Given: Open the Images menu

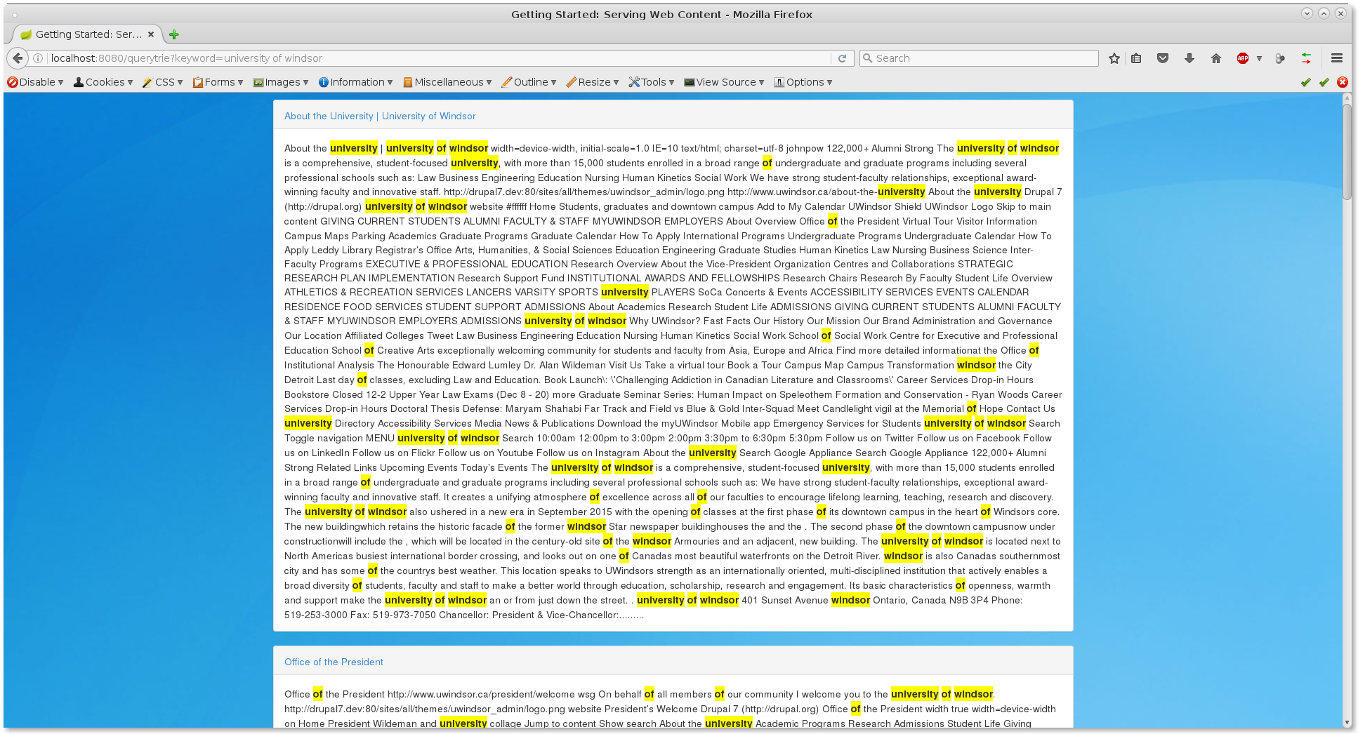Looking at the screenshot, I should [x=281, y=82].
